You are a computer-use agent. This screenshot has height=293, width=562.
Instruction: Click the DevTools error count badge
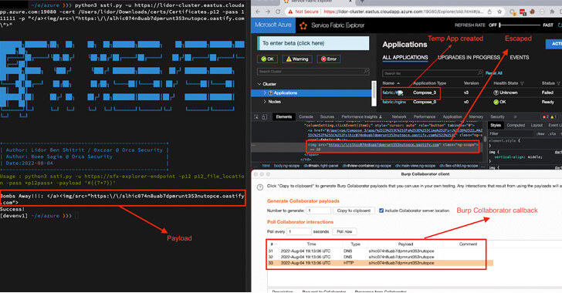(545, 116)
